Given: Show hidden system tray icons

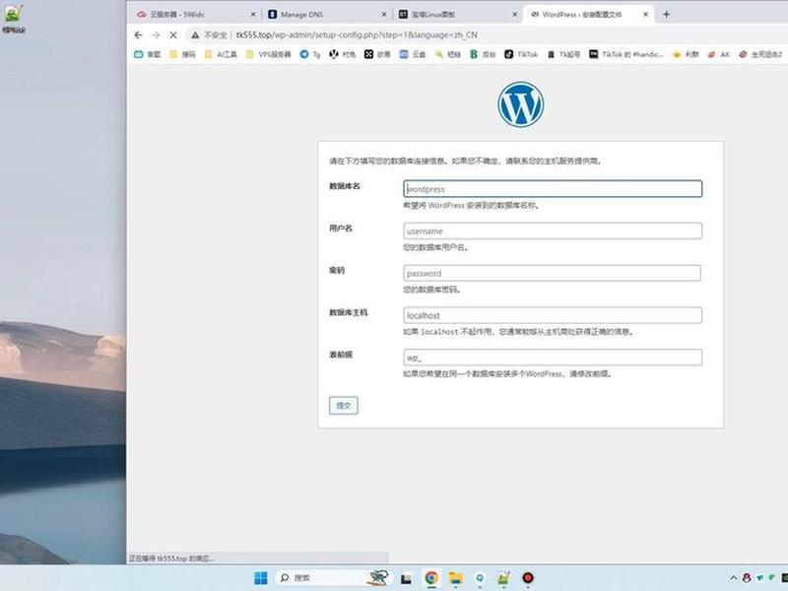Looking at the screenshot, I should pyautogui.click(x=733, y=578).
